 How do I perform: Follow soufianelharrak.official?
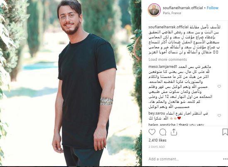(213, 8)
